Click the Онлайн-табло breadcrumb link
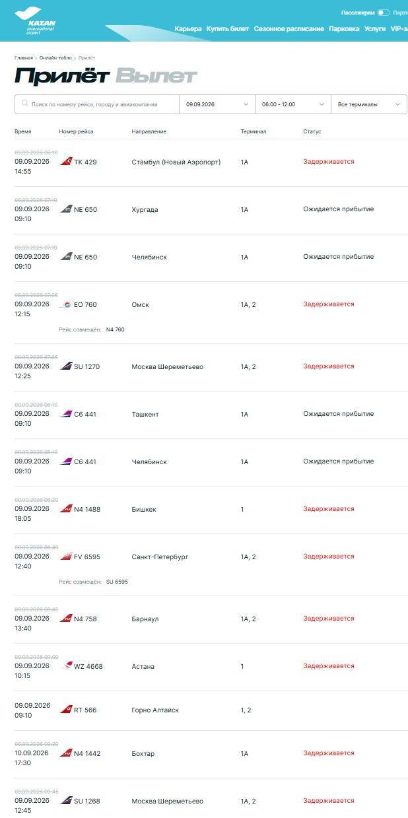 tap(55, 58)
